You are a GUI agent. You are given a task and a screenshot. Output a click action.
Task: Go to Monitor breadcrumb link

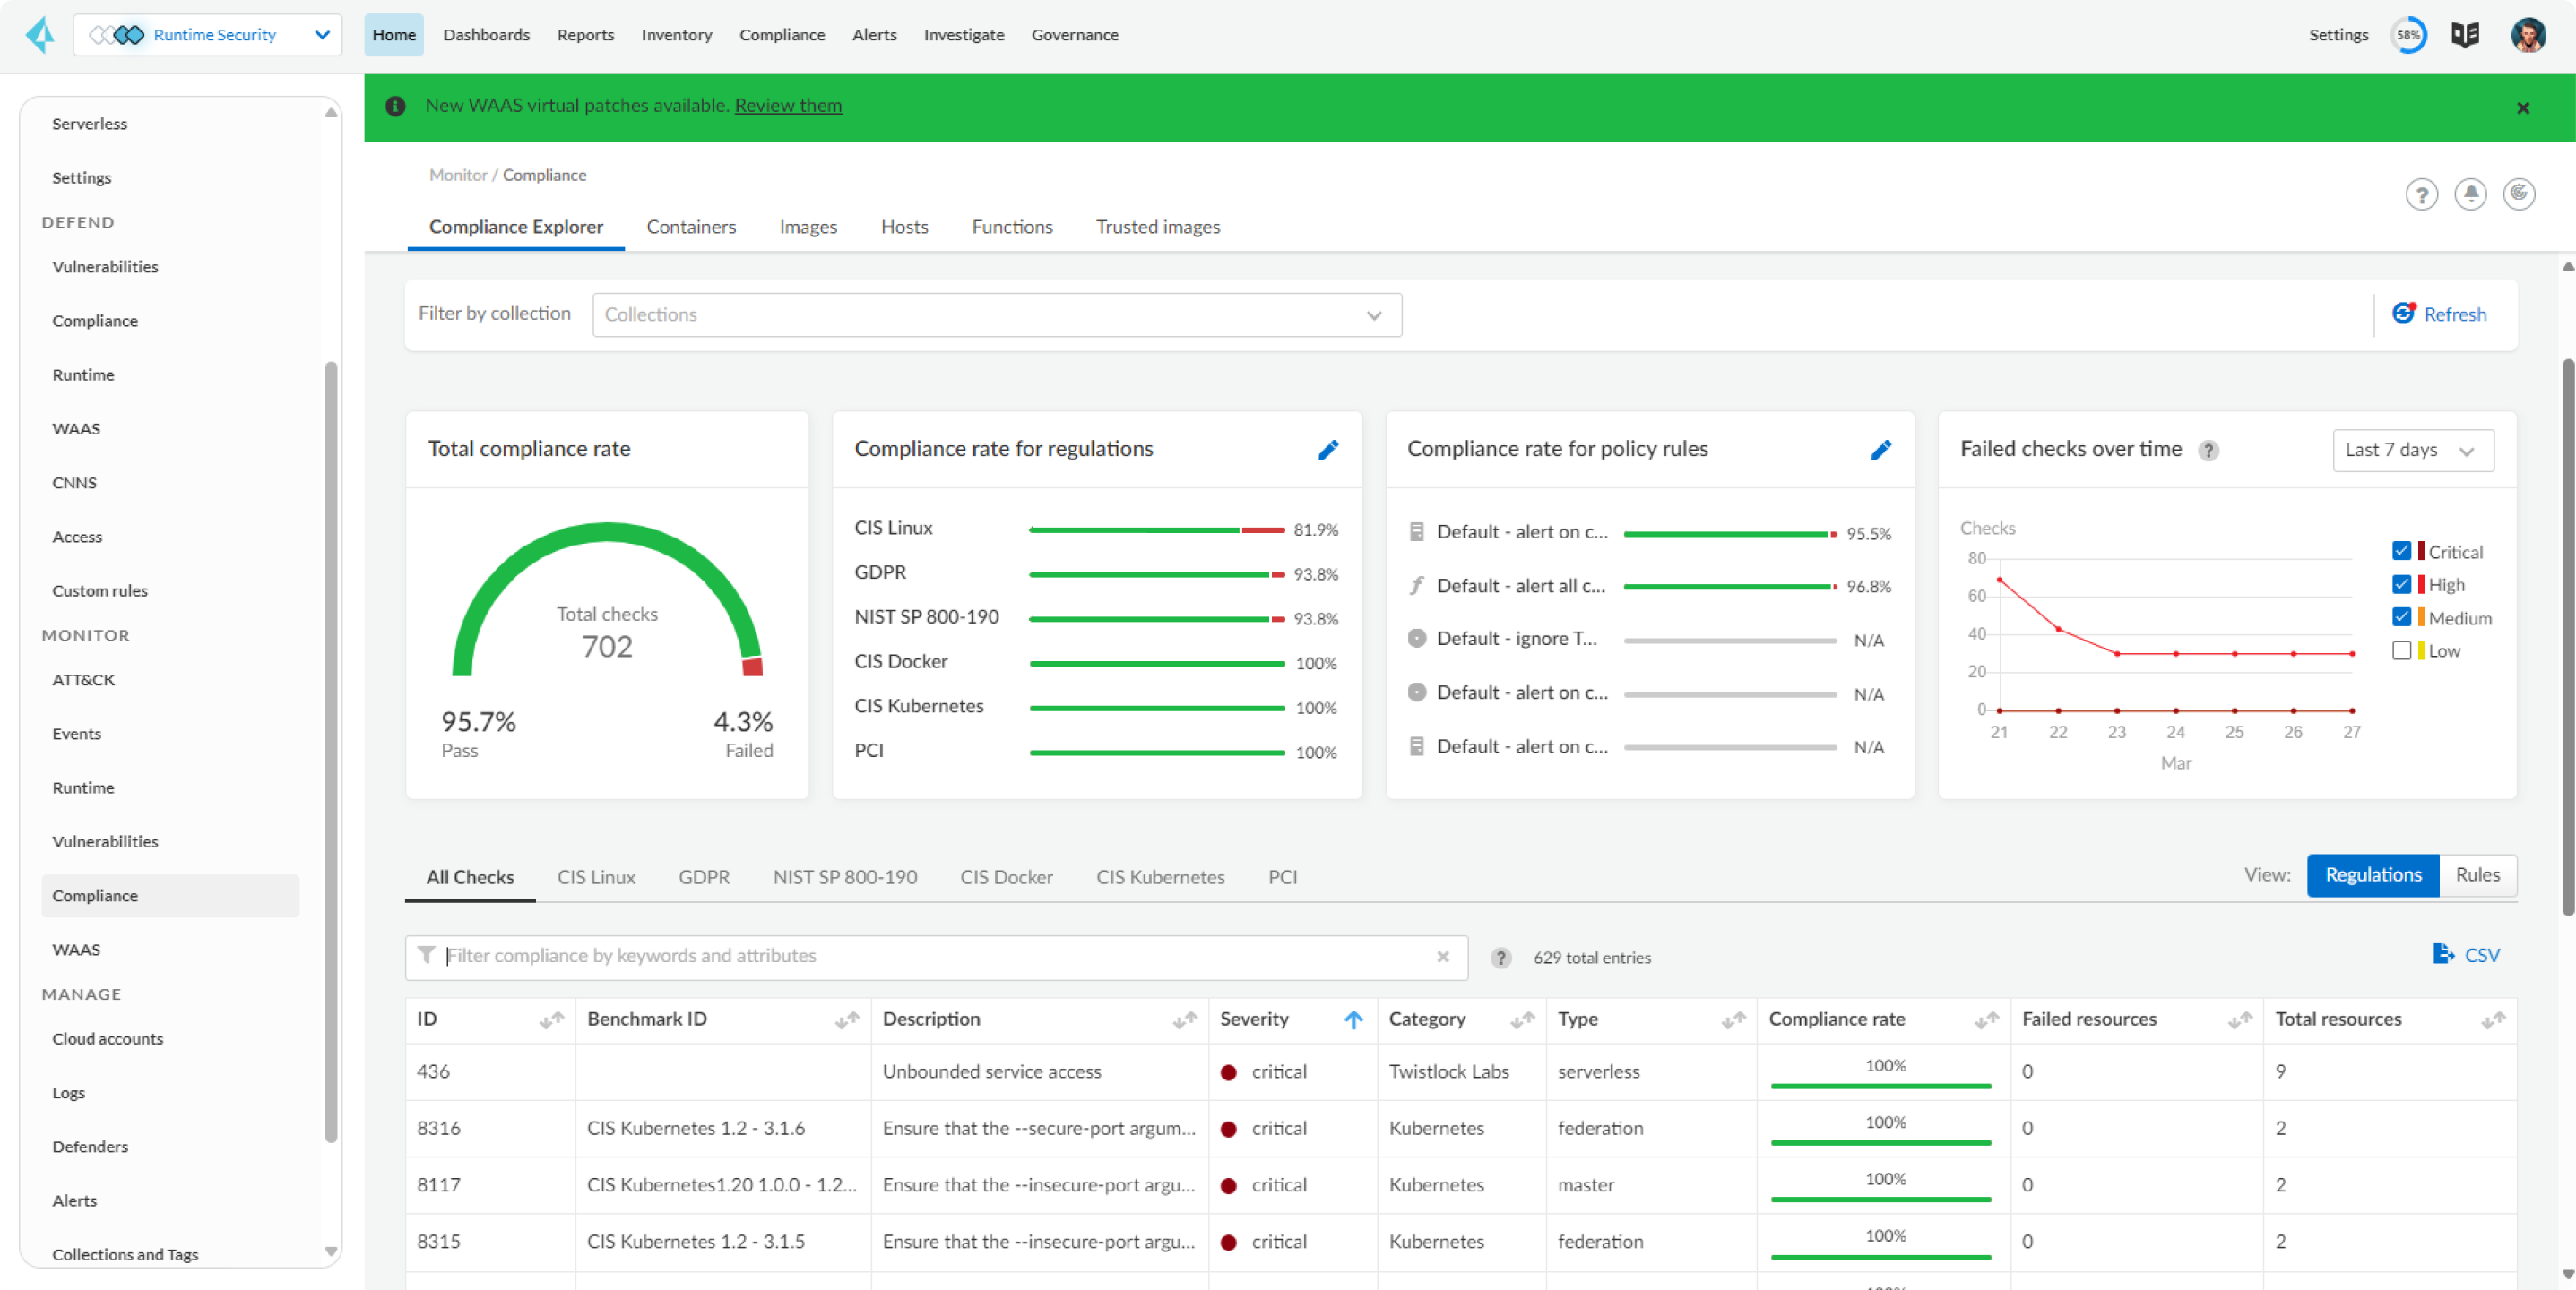click(x=458, y=175)
